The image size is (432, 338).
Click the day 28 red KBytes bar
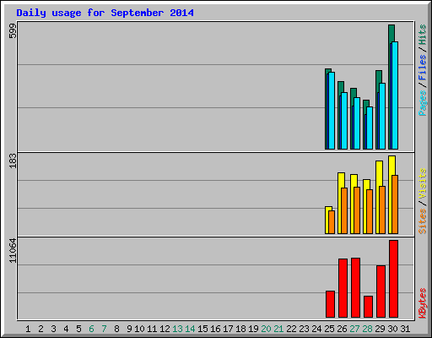[369, 307]
